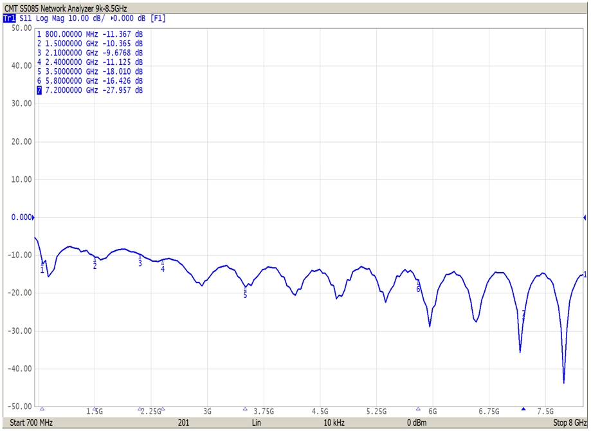Click marker 6 on the trace

[418, 287]
